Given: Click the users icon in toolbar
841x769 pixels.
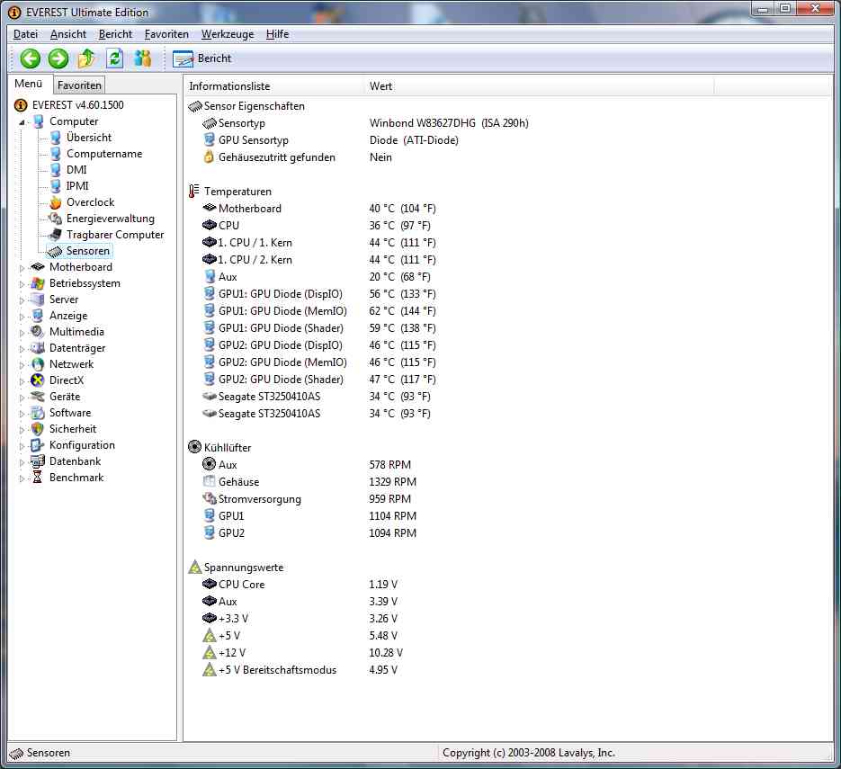Looking at the screenshot, I should [143, 58].
